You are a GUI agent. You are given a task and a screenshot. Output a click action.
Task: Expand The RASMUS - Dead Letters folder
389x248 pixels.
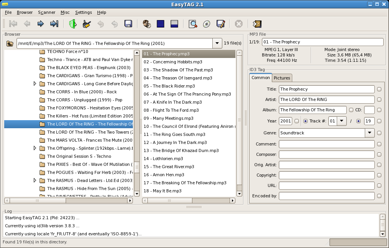pos(34,180)
